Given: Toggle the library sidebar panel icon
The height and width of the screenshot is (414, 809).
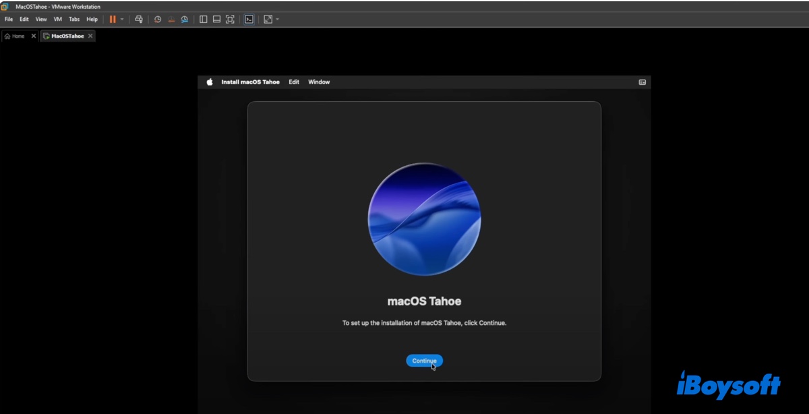Looking at the screenshot, I should tap(203, 20).
